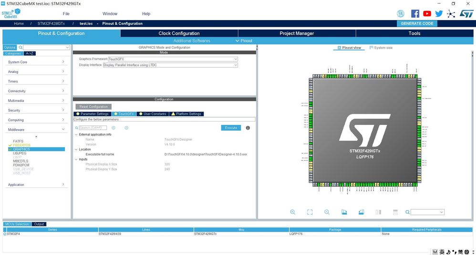This screenshot has width=476, height=255.
Task: Click the Options button
Action: click(10, 47)
